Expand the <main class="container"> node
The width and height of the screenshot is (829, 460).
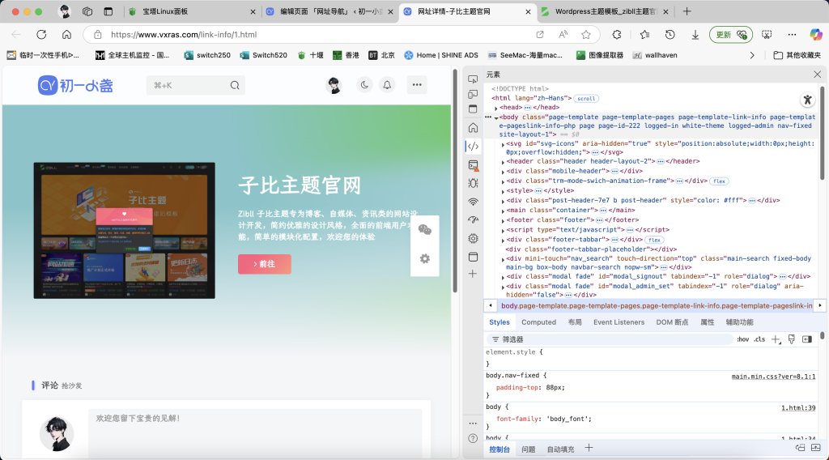tap(503, 211)
